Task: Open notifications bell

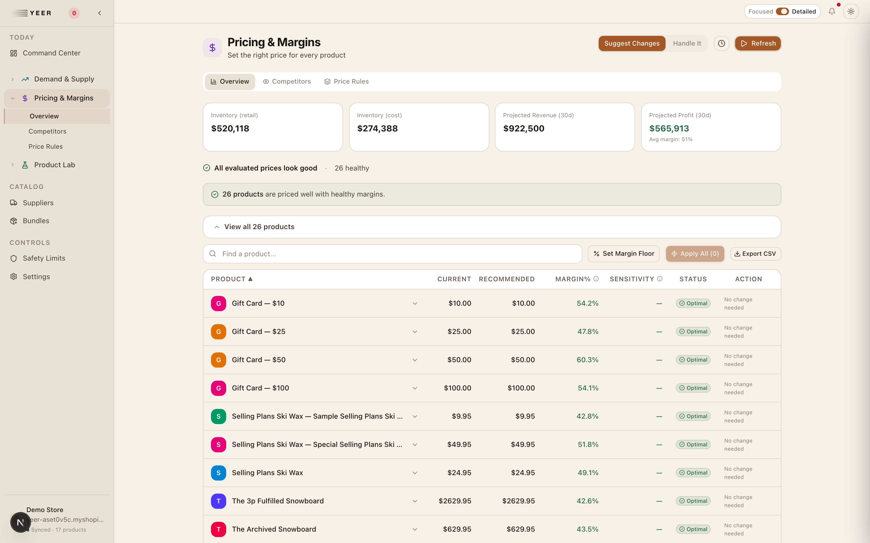Action: coord(832,11)
